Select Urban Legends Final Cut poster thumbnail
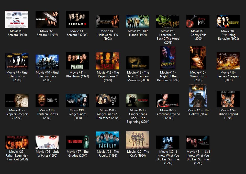Viewport: 246px width, 174px height. 17,142
